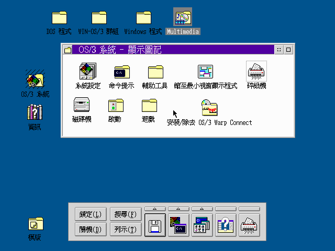Open the 資訊 information books icon
This screenshot has width=335, height=251.
[x=35, y=112]
